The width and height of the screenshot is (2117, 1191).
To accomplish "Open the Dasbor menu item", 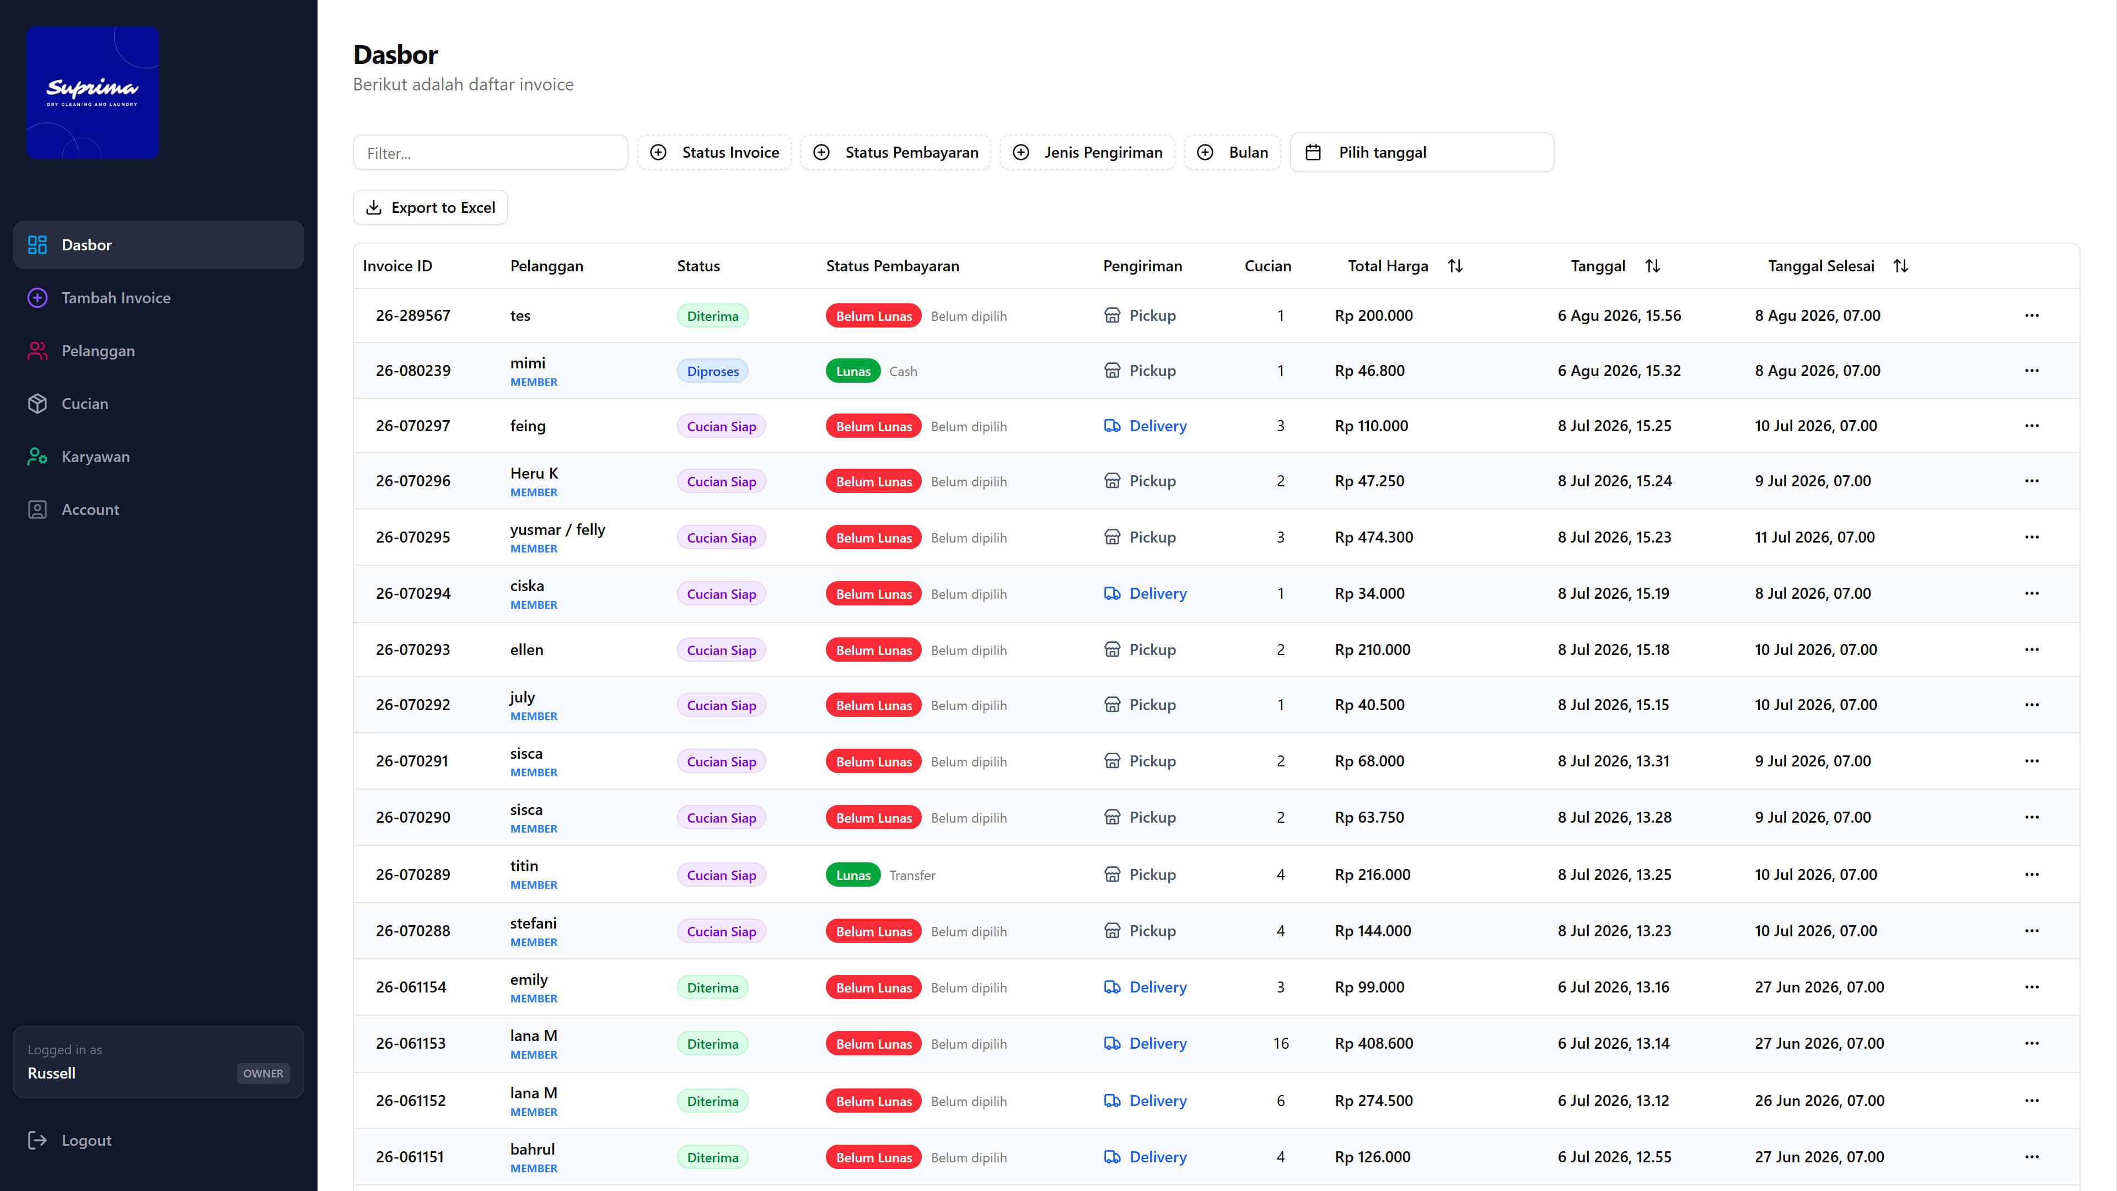I will 159,245.
